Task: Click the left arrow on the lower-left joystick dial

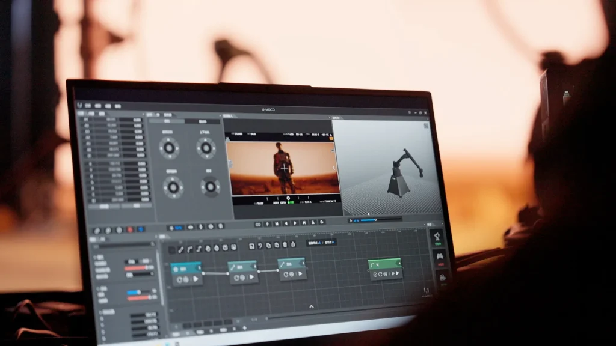Action: tap(165, 187)
